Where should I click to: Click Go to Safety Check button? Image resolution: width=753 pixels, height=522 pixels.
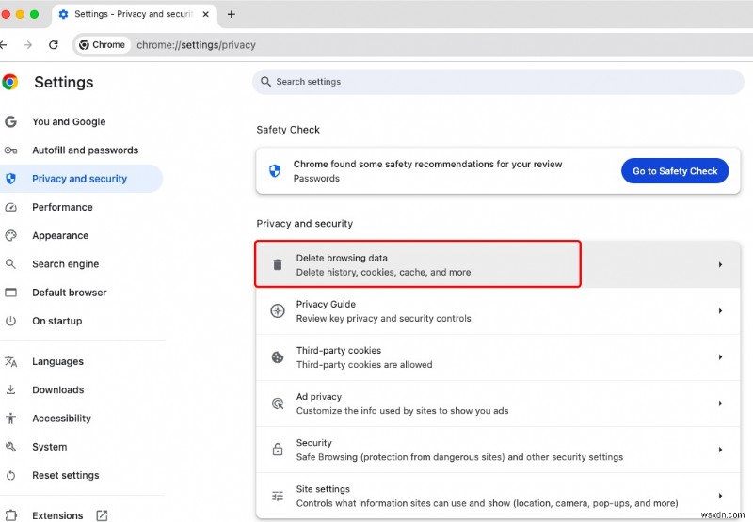675,171
